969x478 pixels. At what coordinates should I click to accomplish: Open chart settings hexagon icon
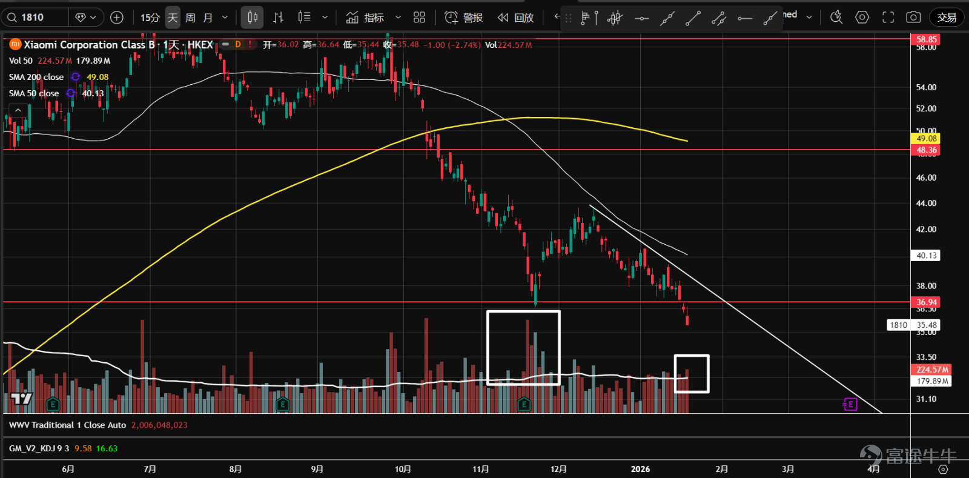(x=862, y=17)
